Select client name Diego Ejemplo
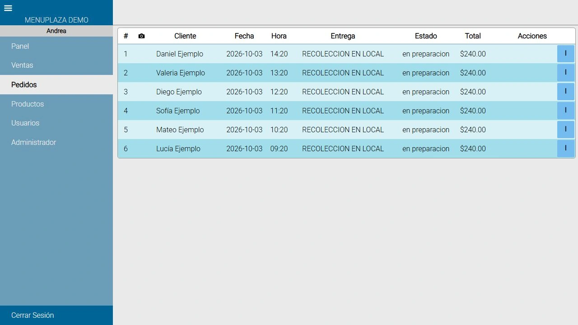This screenshot has width=578, height=325. (179, 92)
